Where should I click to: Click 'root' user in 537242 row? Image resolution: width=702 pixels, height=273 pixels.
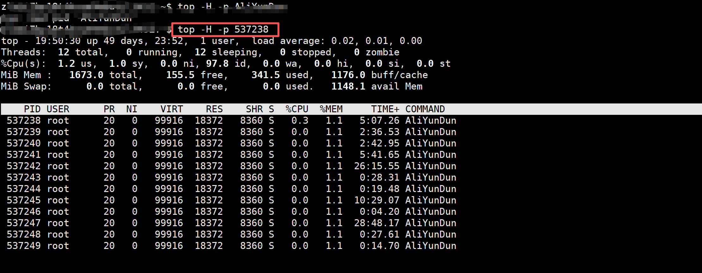(x=58, y=166)
